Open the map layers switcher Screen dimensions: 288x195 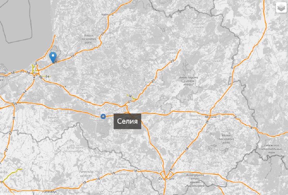[x=281, y=8]
